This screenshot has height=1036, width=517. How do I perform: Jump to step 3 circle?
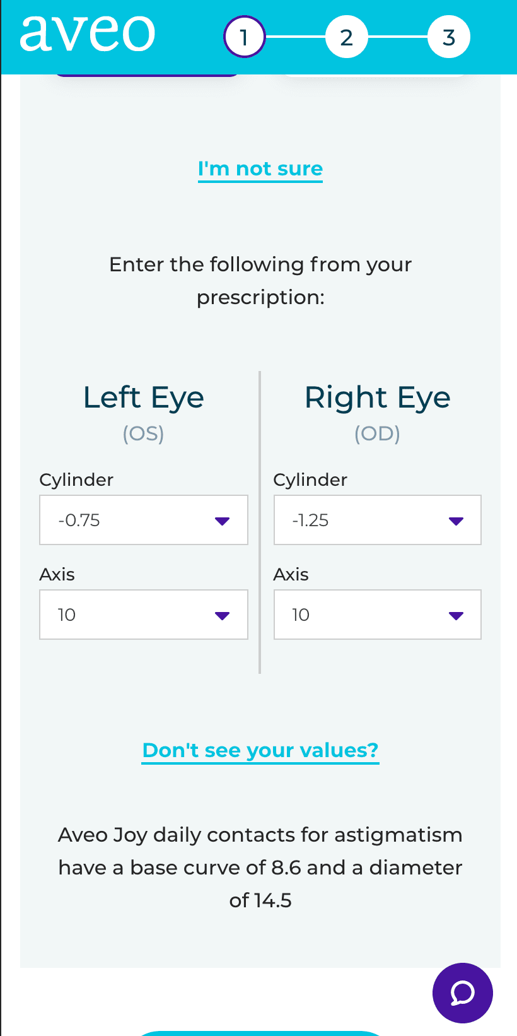449,37
